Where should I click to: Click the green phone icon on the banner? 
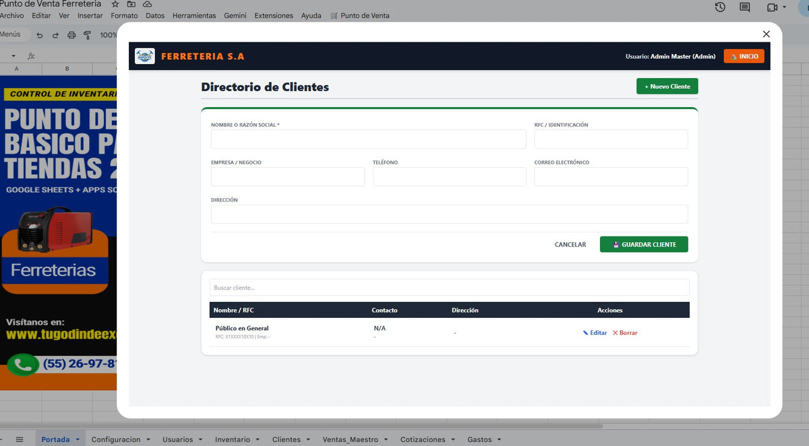(23, 364)
